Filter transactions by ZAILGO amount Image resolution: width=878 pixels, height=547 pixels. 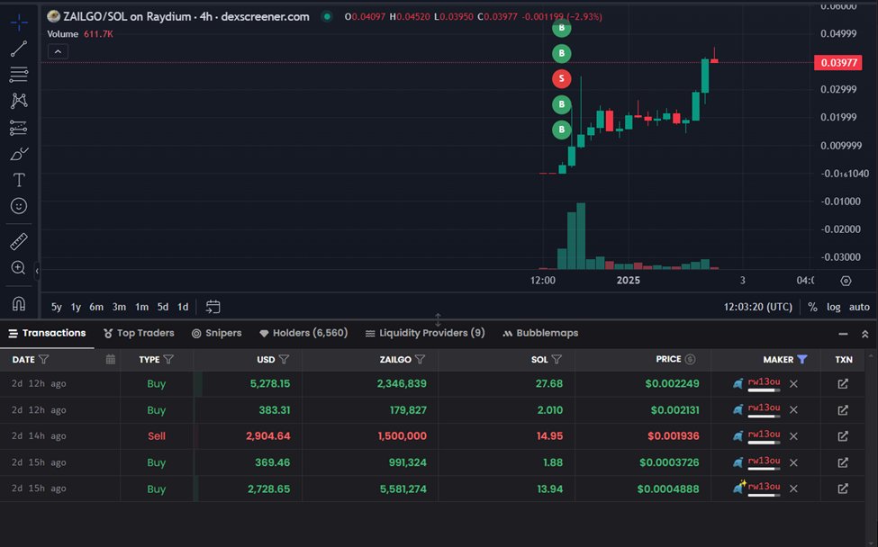[420, 359]
